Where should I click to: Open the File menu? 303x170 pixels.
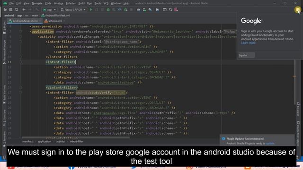pyautogui.click(x=11, y=3)
